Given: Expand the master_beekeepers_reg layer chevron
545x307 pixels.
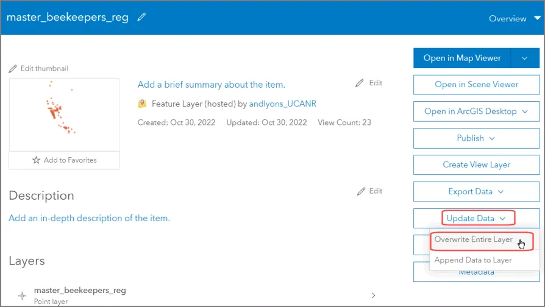Looking at the screenshot, I should point(373,295).
